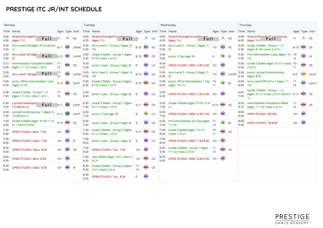This screenshot has height=228, width=323.
Task: Click the stretch figure icon in Tuesday's Stretch/Strength row
Action: click(x=146, y=38)
